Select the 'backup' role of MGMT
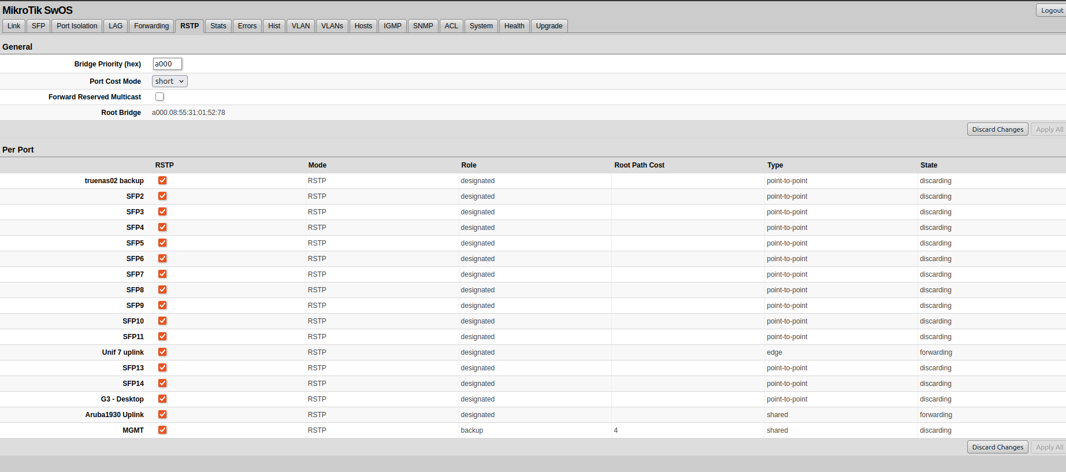The height and width of the screenshot is (472, 1066). pos(472,430)
